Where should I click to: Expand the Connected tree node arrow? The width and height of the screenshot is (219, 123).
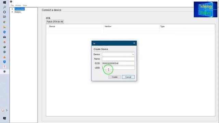click(12, 9)
